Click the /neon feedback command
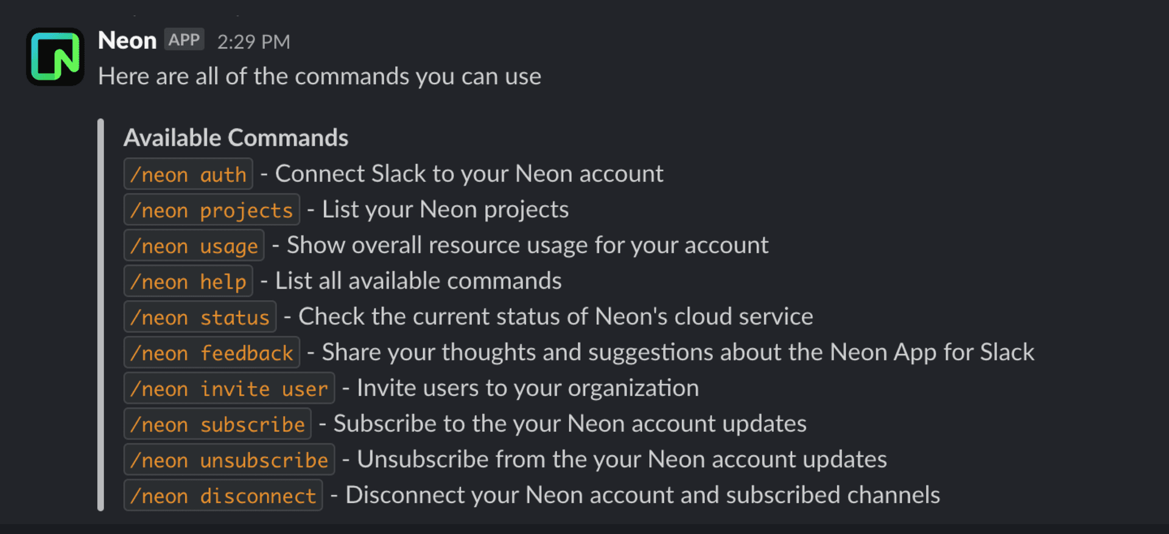The height and width of the screenshot is (534, 1169). point(211,353)
